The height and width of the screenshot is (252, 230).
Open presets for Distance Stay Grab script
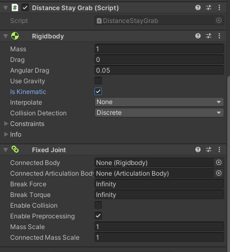(x=209, y=7)
